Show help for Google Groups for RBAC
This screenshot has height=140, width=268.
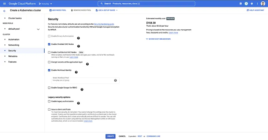(x=82, y=89)
